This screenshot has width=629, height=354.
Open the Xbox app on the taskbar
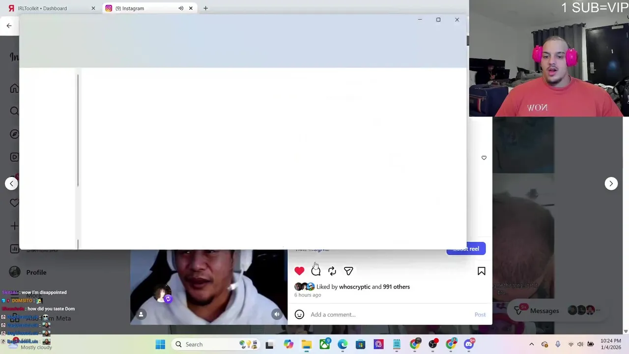325,345
